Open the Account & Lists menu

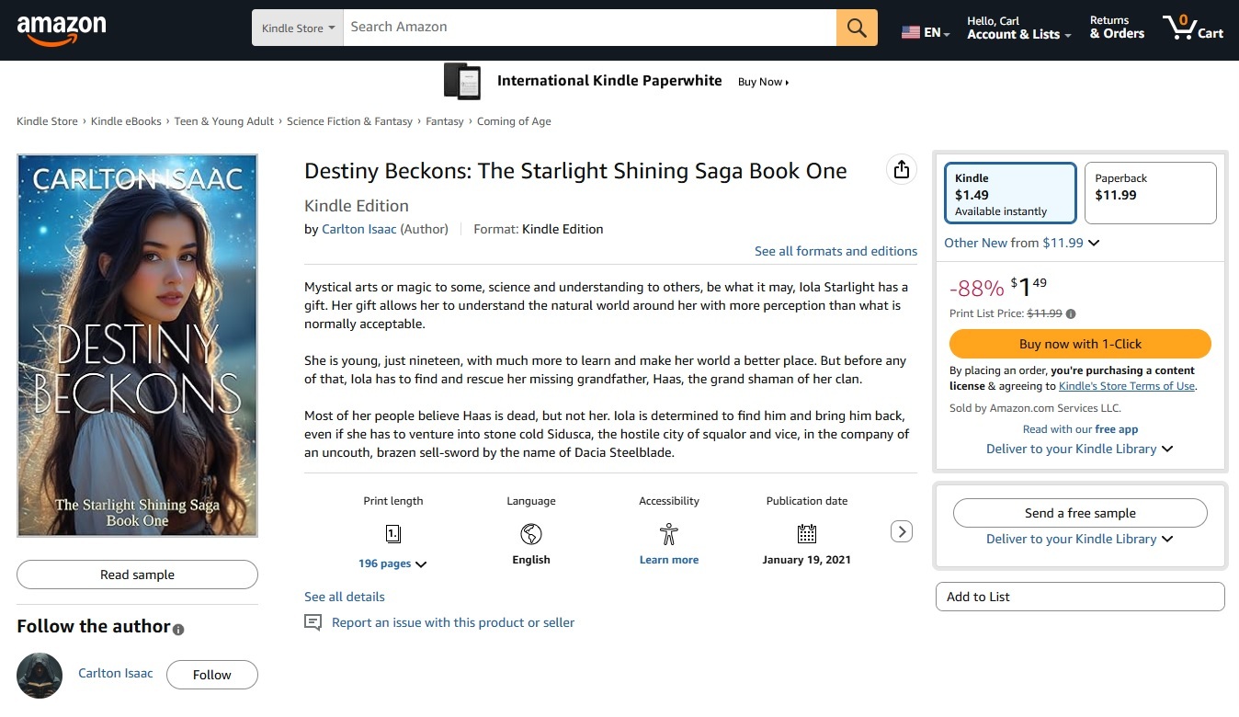pyautogui.click(x=1018, y=28)
